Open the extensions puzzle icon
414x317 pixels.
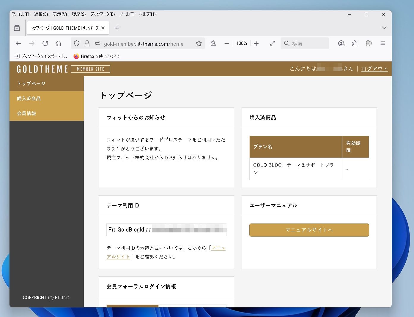[355, 44]
